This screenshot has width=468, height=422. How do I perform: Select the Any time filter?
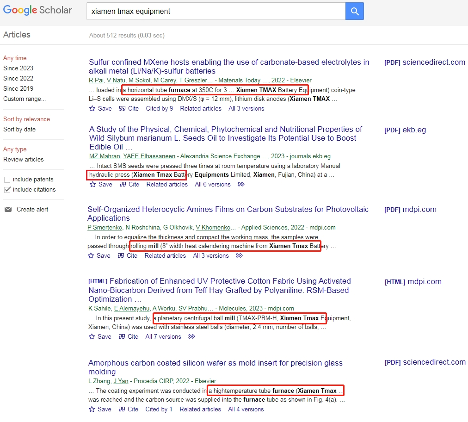point(15,58)
